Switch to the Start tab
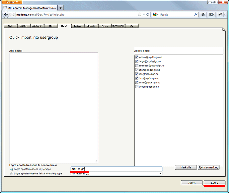 point(10,26)
